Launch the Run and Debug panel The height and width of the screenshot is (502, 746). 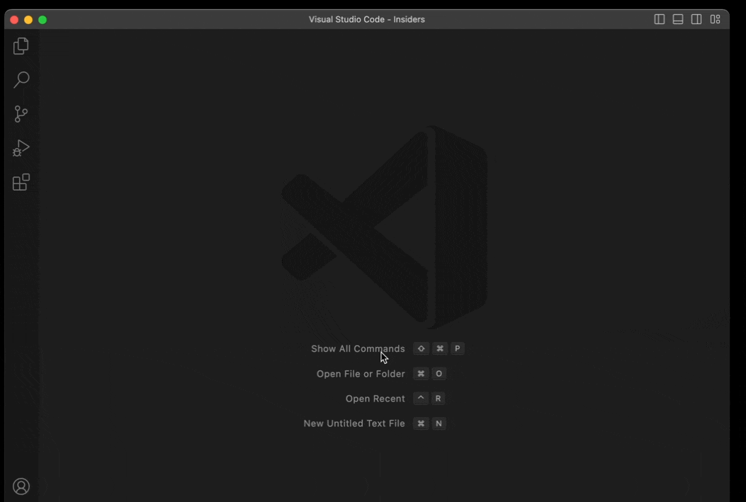pos(21,147)
